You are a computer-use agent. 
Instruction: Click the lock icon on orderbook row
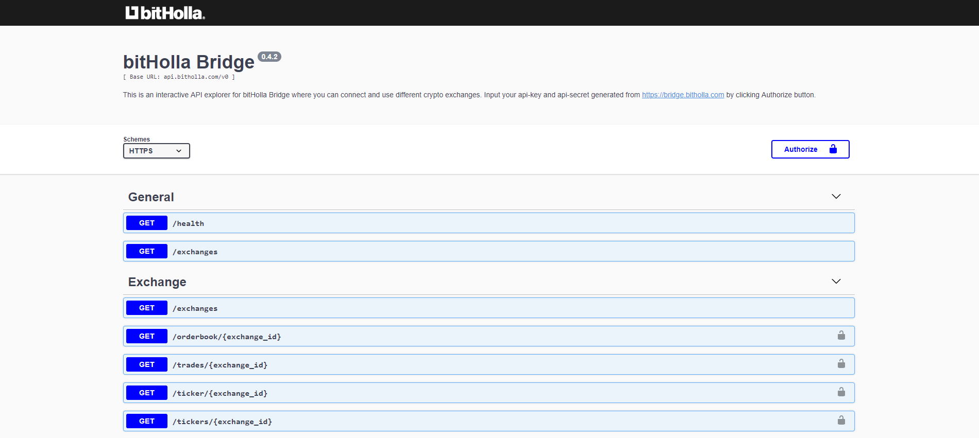click(841, 336)
